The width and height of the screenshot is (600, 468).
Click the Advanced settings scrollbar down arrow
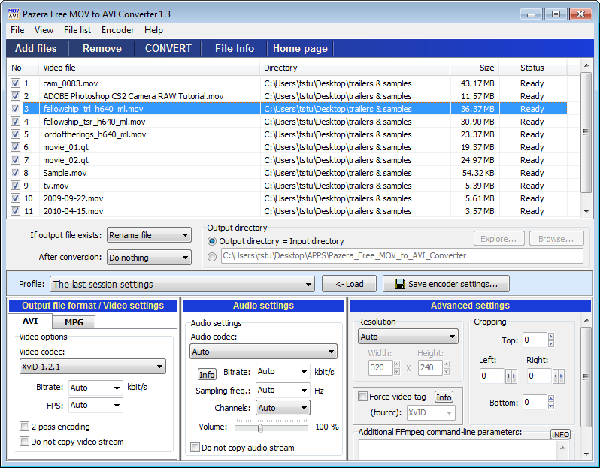586,454
